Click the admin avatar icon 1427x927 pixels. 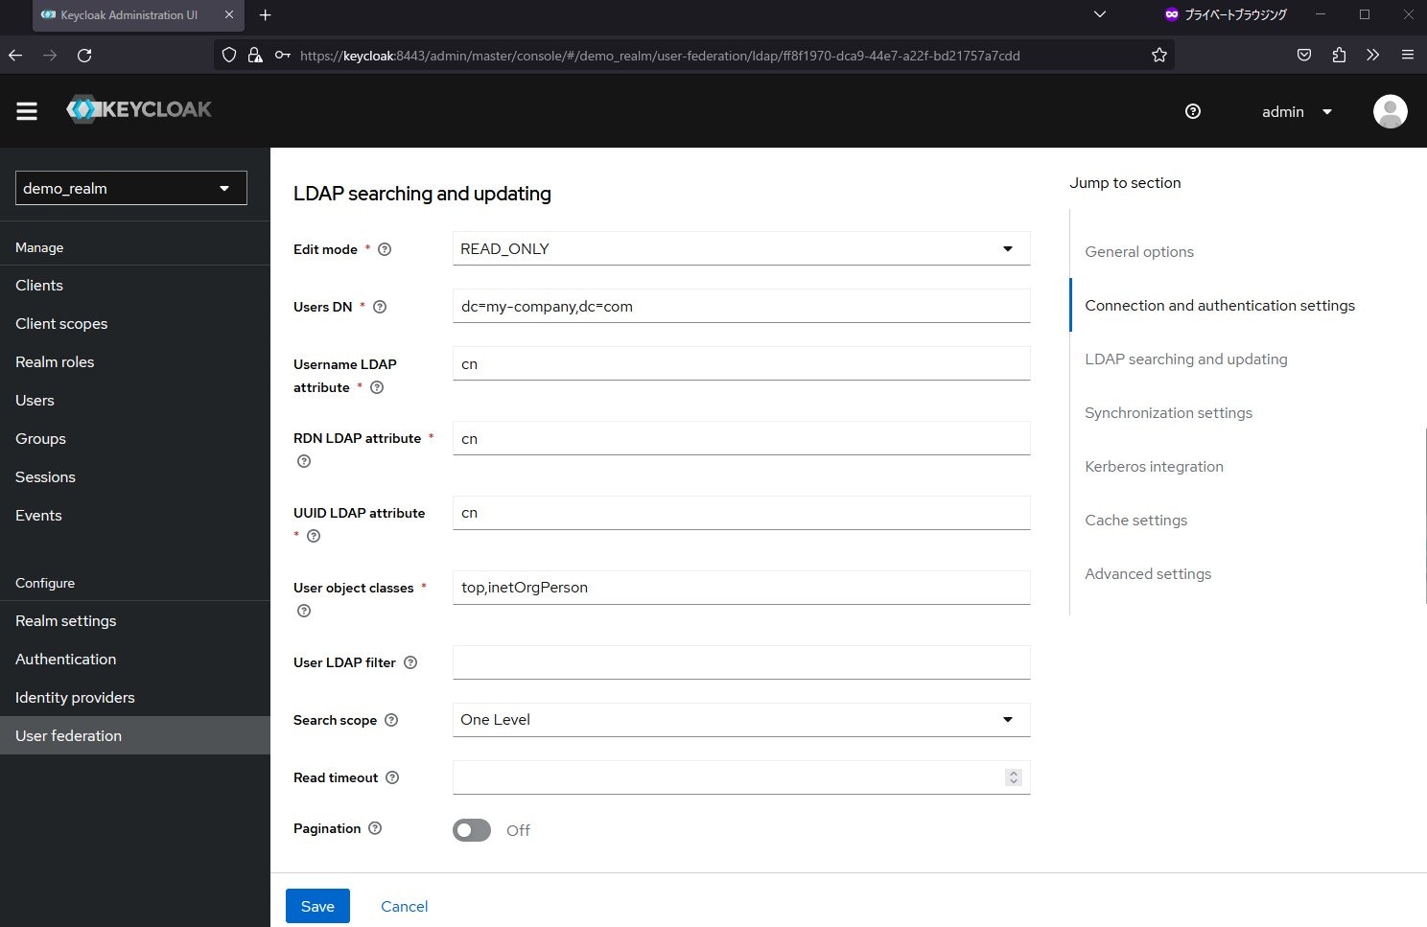click(x=1390, y=111)
